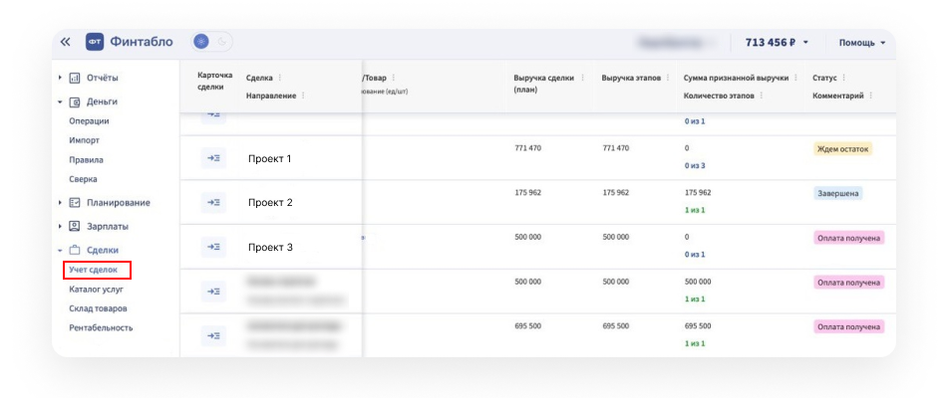Viewport: 947px width, 398px height.
Task: Open deal card for Проект 2
Action: point(214,203)
